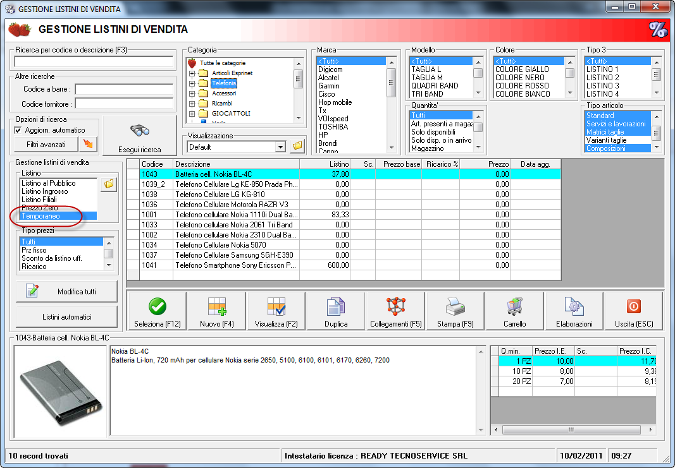Expand the GIOCATTOLI category tree node
Image resolution: width=675 pixels, height=468 pixels.
coord(192,114)
